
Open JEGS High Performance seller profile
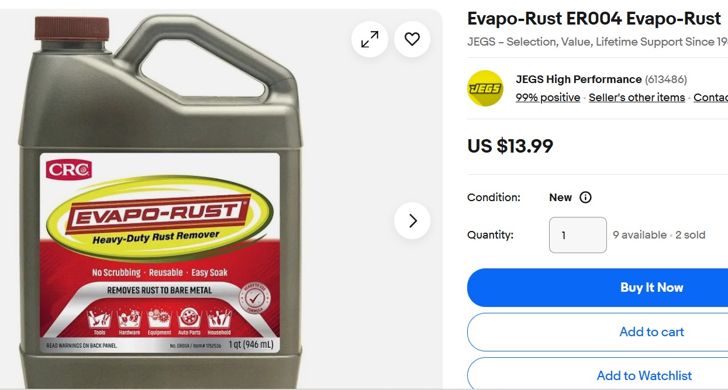[579, 80]
